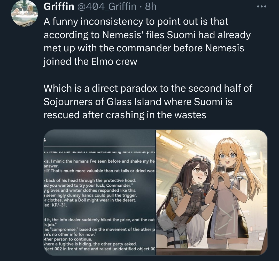Click the 'info dealer suddenly hiked the price' line
This screenshot has width=279, height=261.
coord(100,220)
